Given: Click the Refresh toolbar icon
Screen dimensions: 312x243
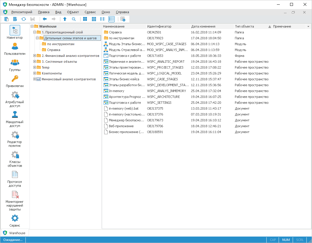Looking at the screenshot, I should click(x=24, y=19).
